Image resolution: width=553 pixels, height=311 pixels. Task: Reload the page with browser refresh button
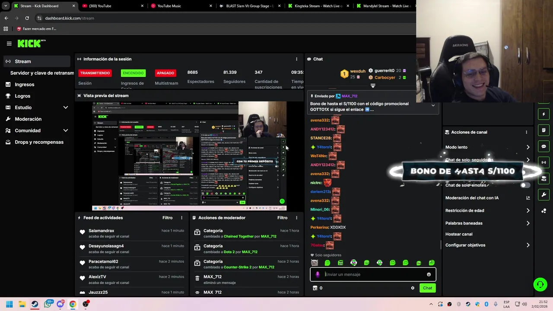[x=27, y=18]
